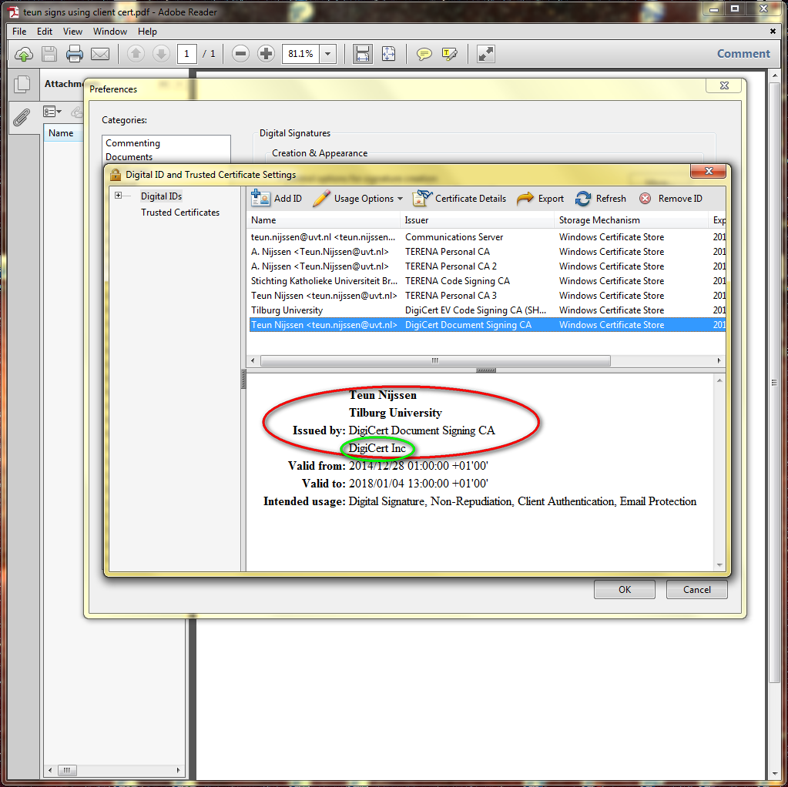Expand the Digital IDs tree node
The image size is (788, 787).
click(x=119, y=196)
